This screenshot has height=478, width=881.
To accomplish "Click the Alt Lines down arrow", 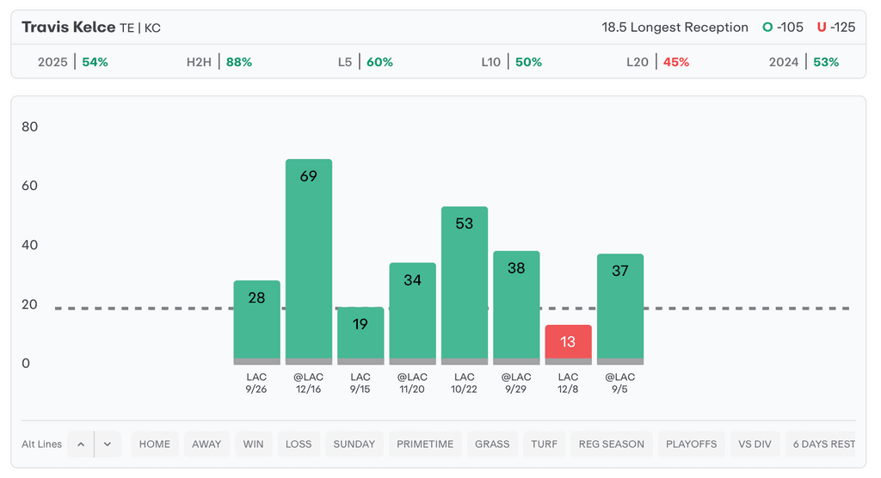I will [108, 444].
